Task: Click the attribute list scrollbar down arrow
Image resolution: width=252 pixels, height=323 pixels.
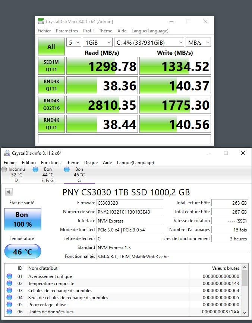Action: click(x=245, y=313)
